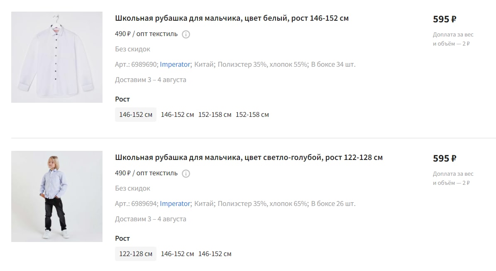
Task: Click the 490 ₽ / опт текстиль label for white shirt
Action: [x=147, y=34]
